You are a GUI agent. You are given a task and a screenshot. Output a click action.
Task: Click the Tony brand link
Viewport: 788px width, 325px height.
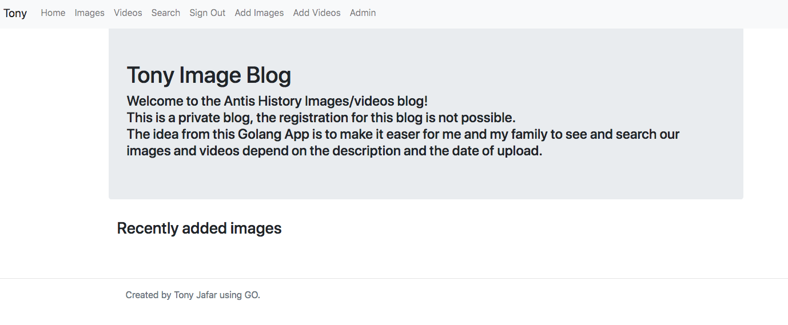click(15, 13)
